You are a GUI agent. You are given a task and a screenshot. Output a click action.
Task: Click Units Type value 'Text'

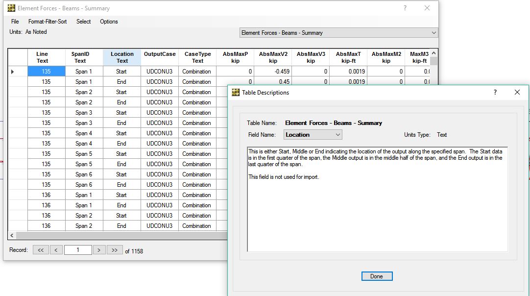coord(442,135)
